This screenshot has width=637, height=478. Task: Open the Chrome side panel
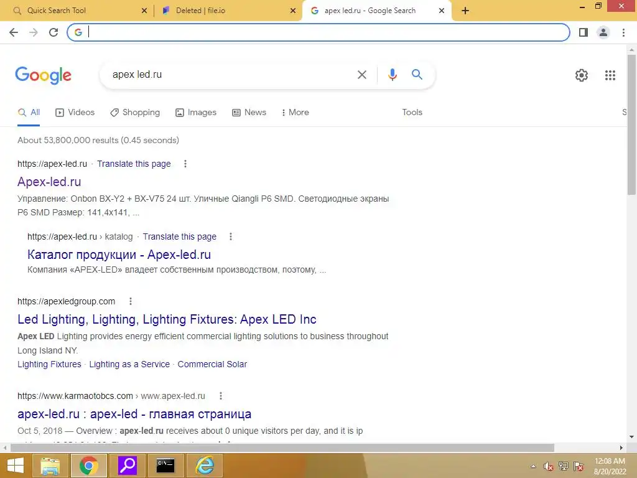click(584, 32)
